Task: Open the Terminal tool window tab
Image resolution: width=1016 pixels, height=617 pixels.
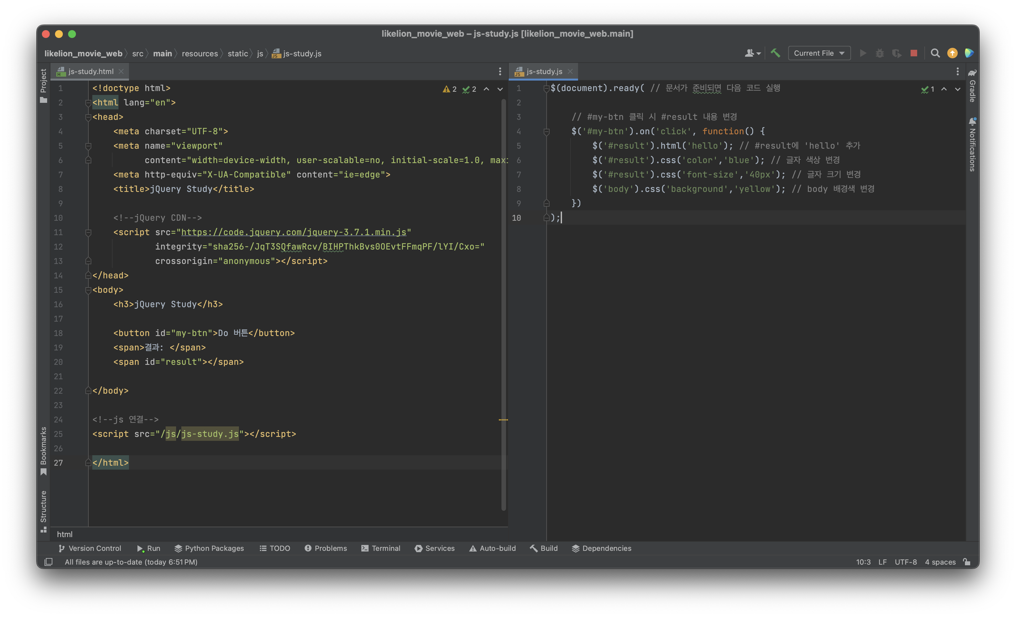Action: 381,548
